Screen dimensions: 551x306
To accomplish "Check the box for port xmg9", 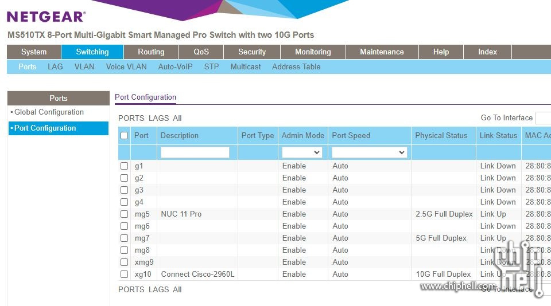I will 125,262.
